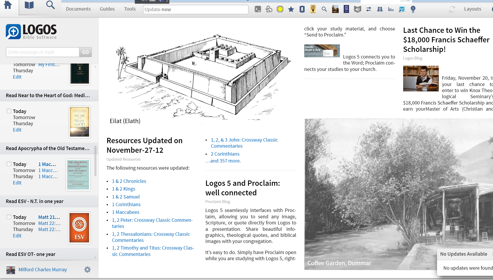Open the Guides menu

[107, 9]
